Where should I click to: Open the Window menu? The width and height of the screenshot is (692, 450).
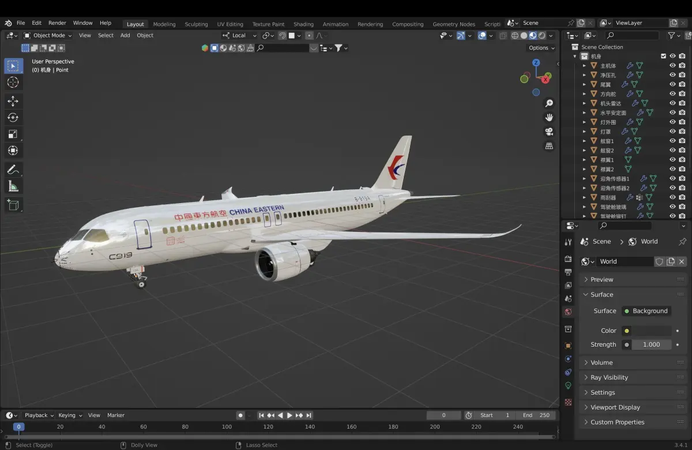click(82, 23)
